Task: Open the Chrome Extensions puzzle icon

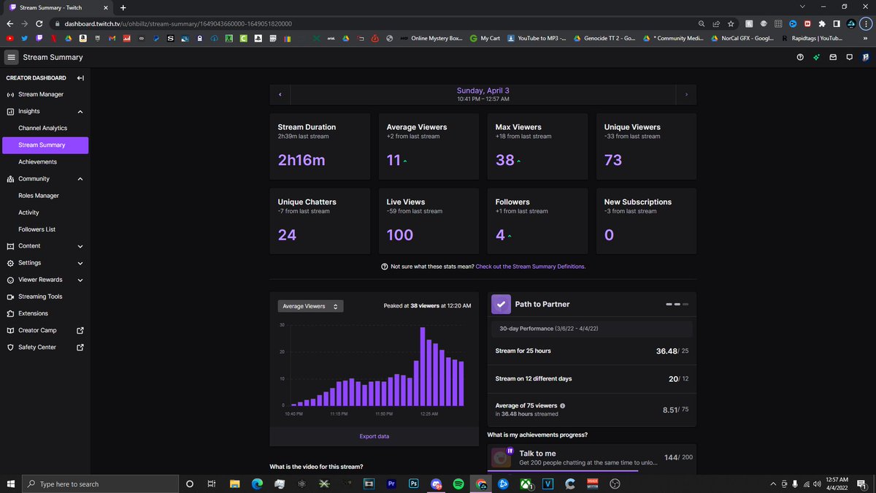Action: pos(822,23)
